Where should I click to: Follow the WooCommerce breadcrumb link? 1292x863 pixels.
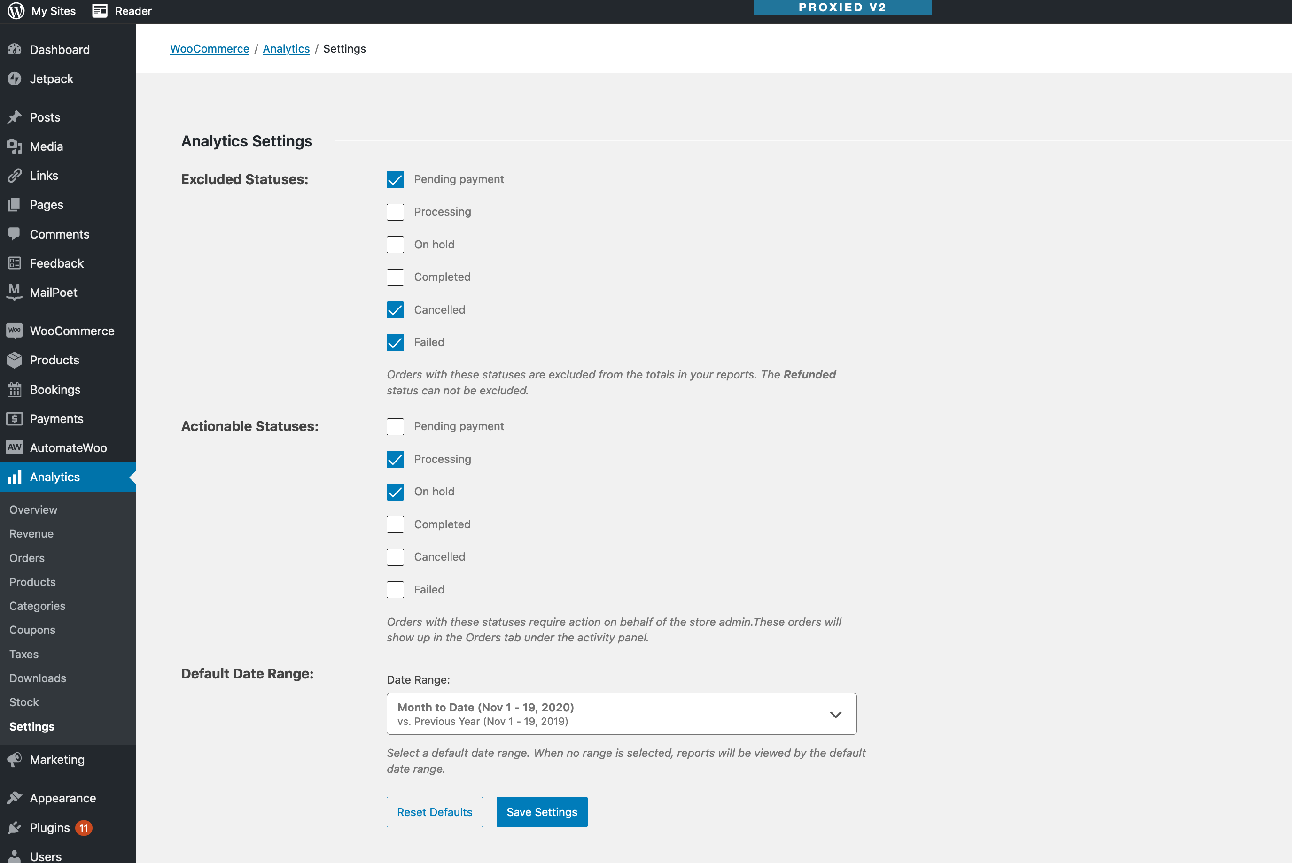209,48
